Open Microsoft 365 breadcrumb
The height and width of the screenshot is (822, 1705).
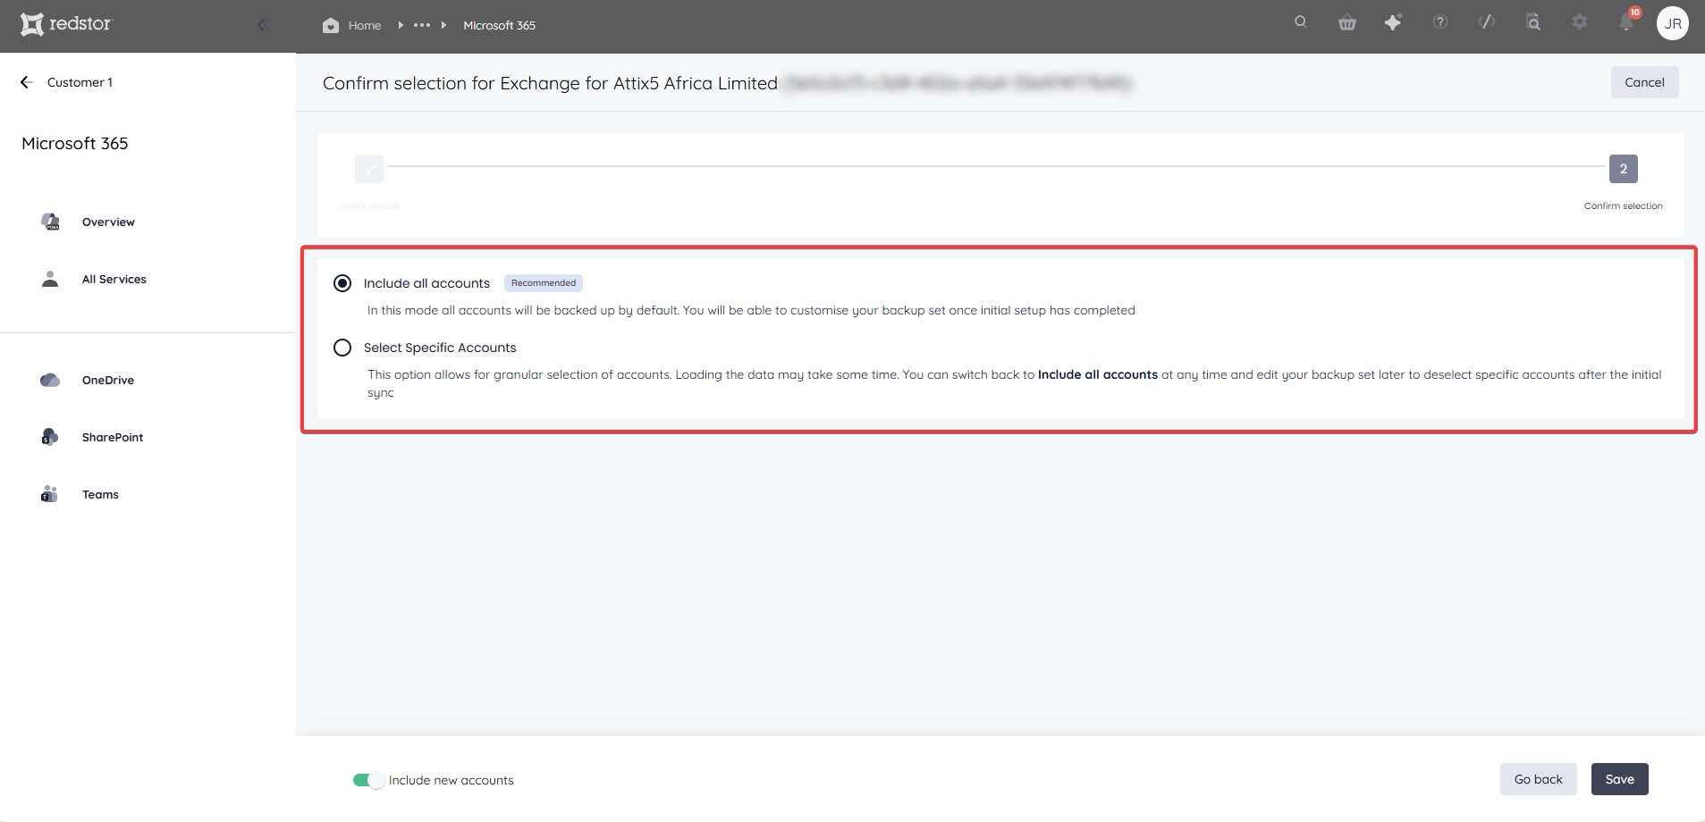point(499,25)
